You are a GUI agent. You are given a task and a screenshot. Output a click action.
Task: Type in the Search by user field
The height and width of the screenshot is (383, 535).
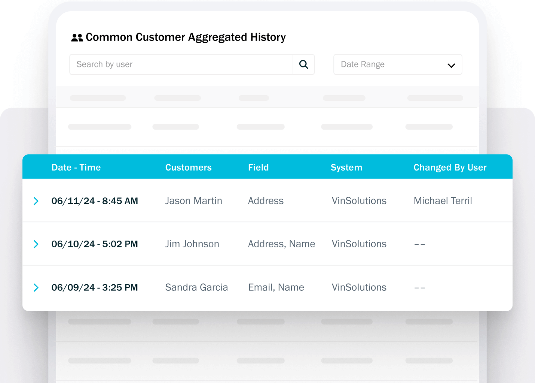pyautogui.click(x=181, y=64)
